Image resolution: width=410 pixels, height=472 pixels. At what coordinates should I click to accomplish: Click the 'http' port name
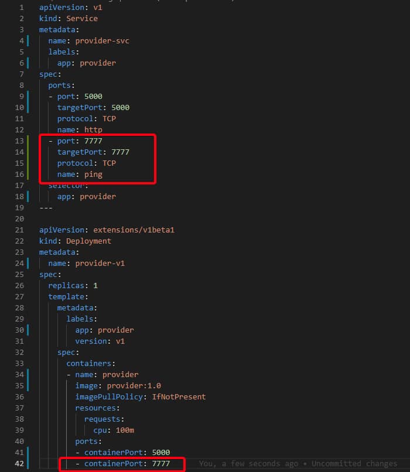pos(93,130)
